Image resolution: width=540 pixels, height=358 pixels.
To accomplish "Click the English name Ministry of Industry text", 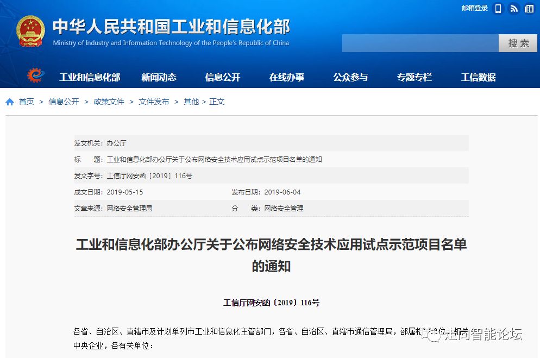I will click(171, 43).
